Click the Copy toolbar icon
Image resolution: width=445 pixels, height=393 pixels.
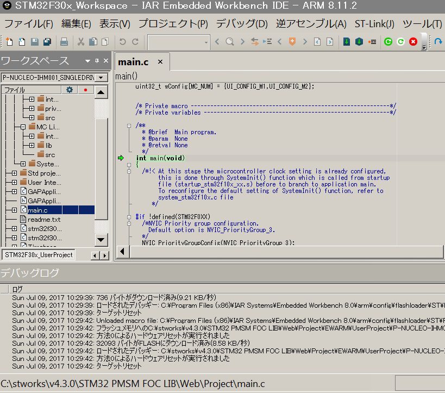[93, 42]
